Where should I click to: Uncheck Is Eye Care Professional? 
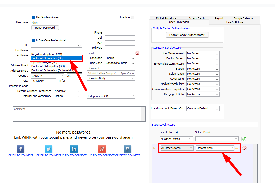point(33,40)
